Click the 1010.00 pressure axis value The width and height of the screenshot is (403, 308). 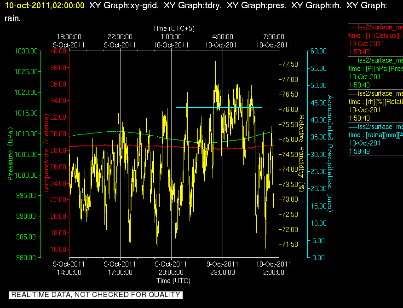(x=26, y=134)
